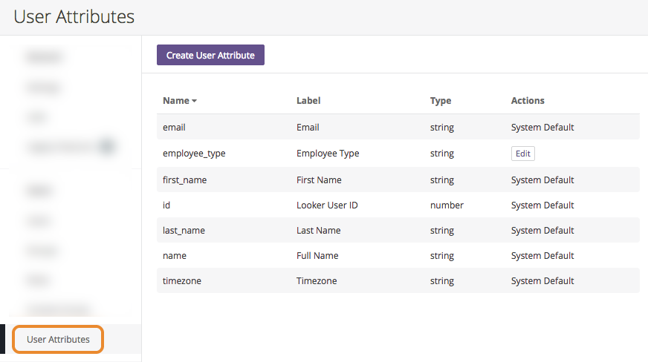648x362 pixels.
Task: Select the employee_type attribute name
Action: tap(194, 154)
